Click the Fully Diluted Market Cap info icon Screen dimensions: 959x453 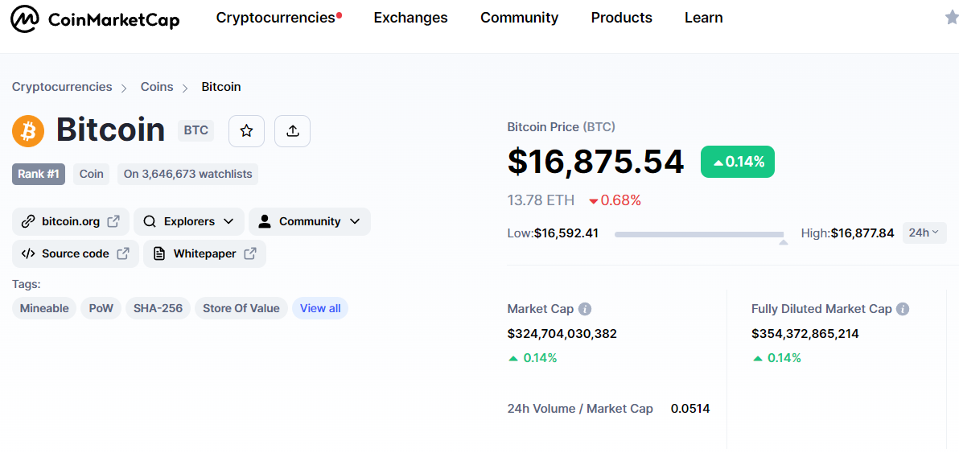point(903,309)
